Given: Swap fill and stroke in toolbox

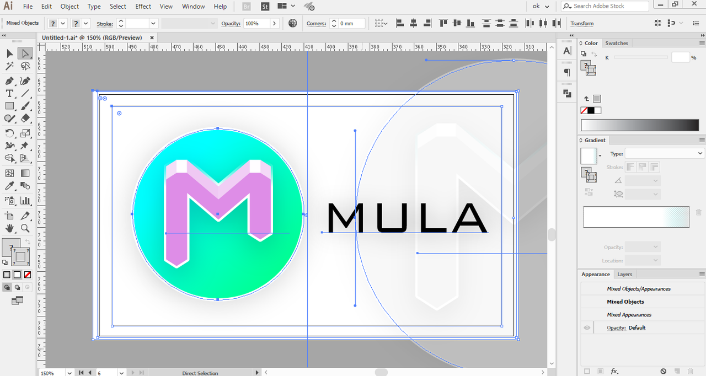Looking at the screenshot, I should click(28, 243).
